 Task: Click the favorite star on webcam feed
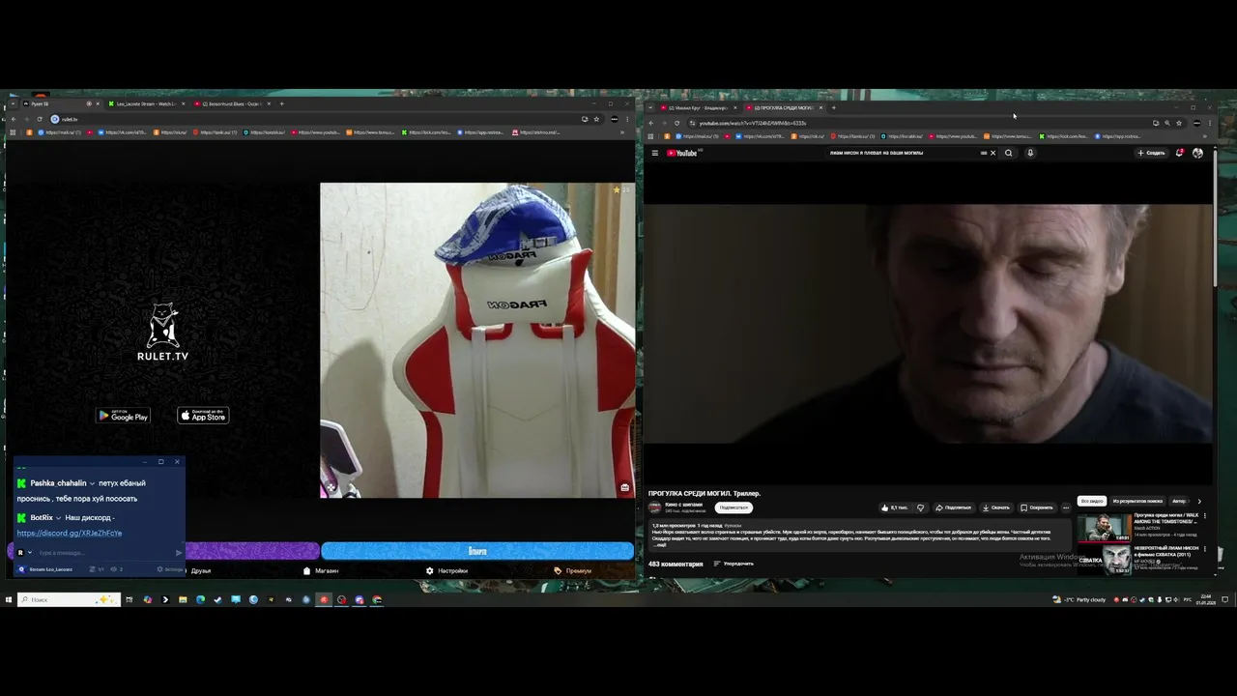[x=616, y=190]
